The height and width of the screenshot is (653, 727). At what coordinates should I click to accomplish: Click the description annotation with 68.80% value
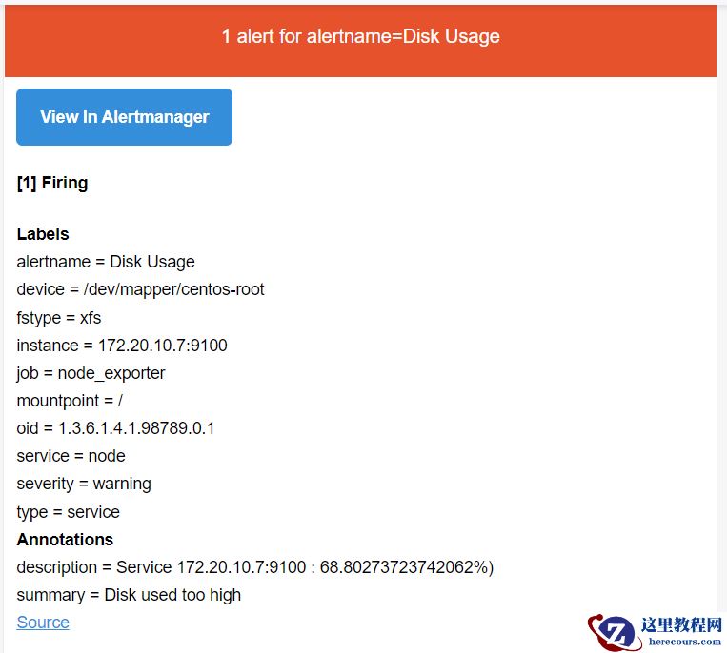tap(255, 567)
